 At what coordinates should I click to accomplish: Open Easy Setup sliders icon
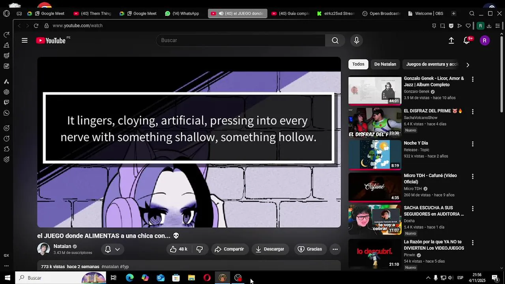click(x=498, y=26)
